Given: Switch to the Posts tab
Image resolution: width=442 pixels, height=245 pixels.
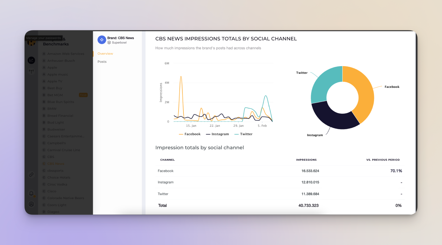Looking at the screenshot, I should coord(102,62).
